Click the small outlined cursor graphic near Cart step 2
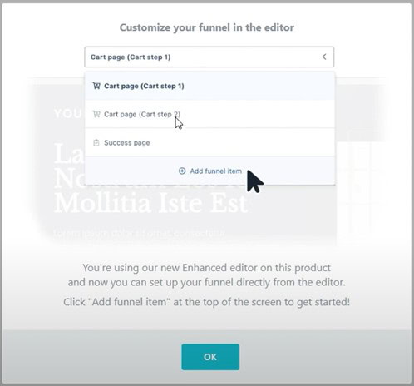The width and height of the screenshot is (414, 386). (x=179, y=123)
